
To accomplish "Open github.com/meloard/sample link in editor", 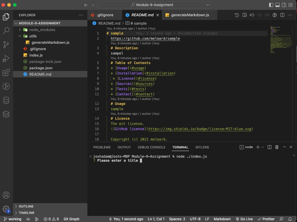I will point(145,38).
